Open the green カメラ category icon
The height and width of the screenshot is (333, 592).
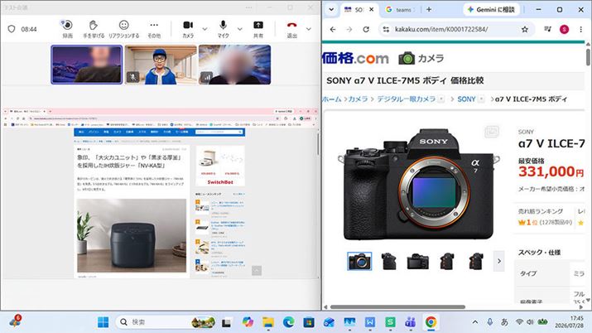coord(407,58)
